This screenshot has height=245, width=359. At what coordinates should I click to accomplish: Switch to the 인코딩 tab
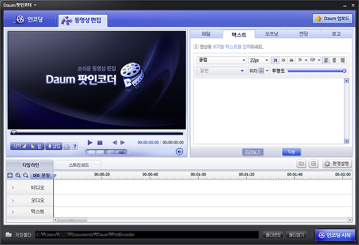pyautogui.click(x=29, y=19)
